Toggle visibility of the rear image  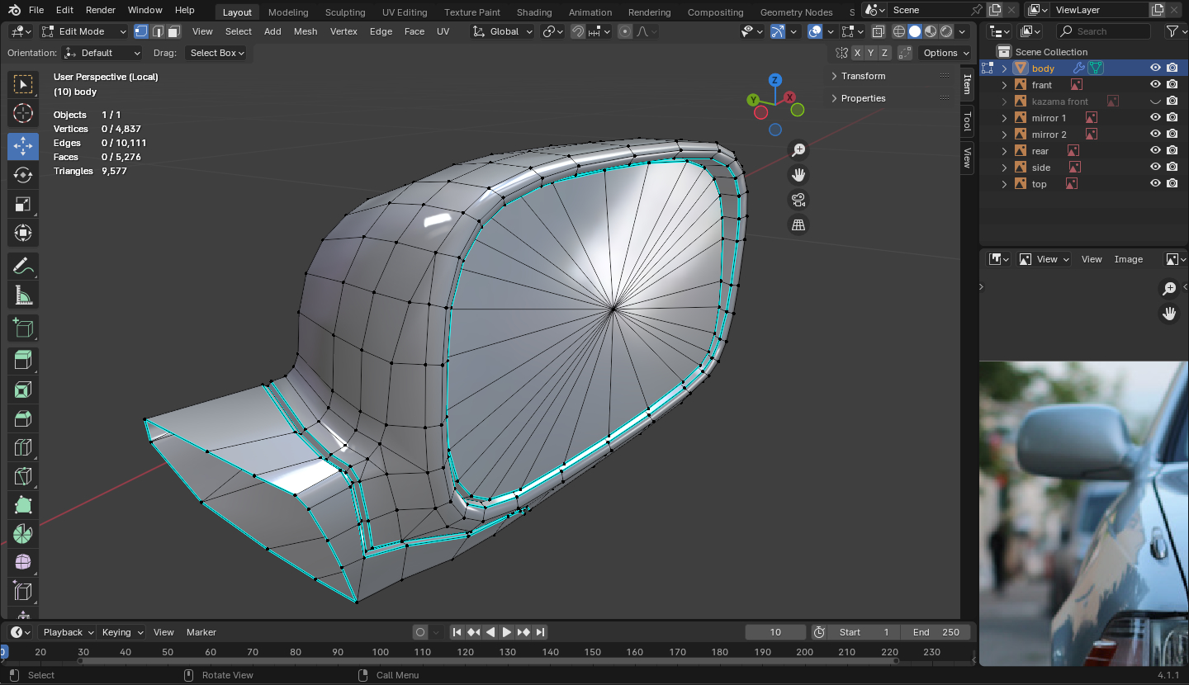click(x=1155, y=151)
